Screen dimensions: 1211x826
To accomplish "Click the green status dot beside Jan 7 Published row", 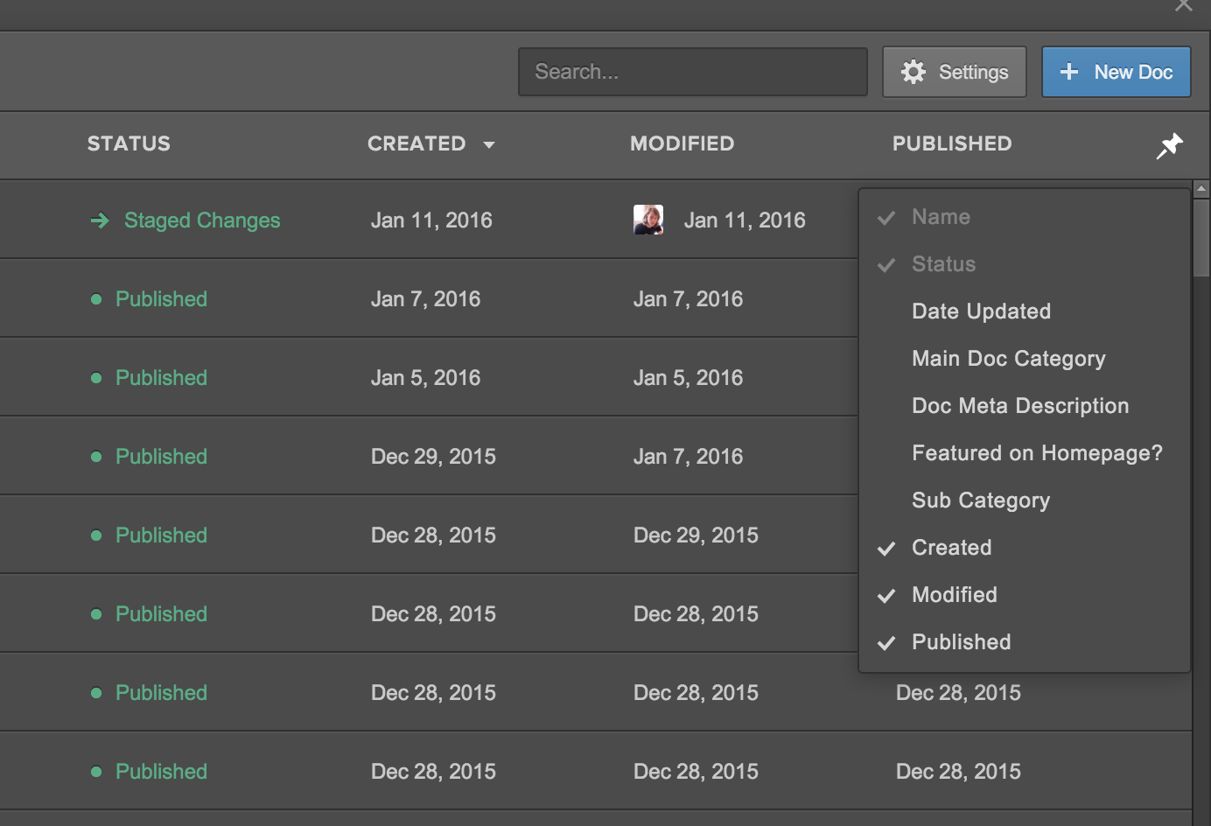I will point(96,298).
